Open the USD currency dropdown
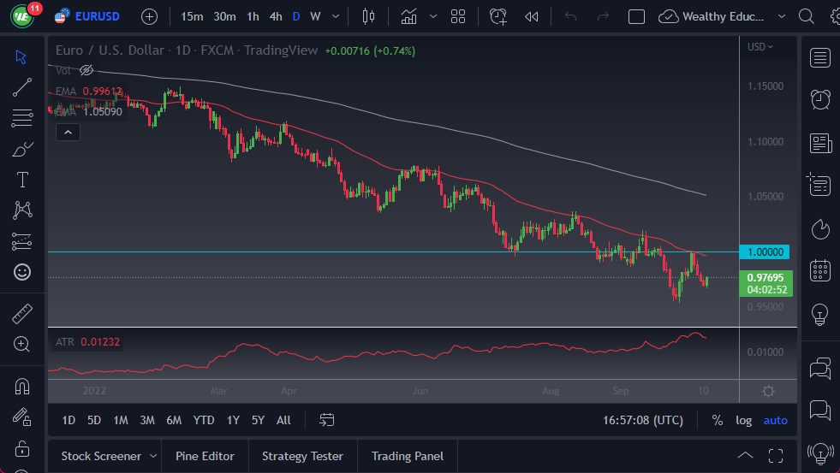This screenshot has height=473, width=840. click(760, 47)
